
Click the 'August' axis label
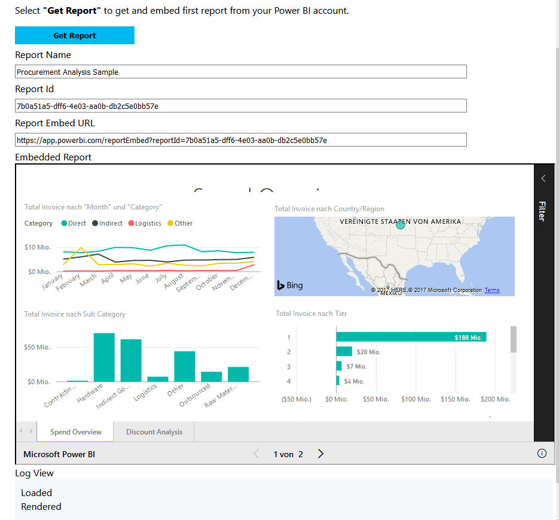pos(173,281)
